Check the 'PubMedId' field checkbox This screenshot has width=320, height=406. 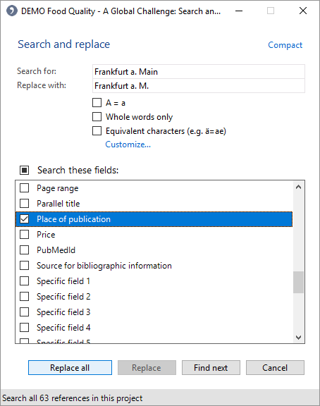pos(25,250)
